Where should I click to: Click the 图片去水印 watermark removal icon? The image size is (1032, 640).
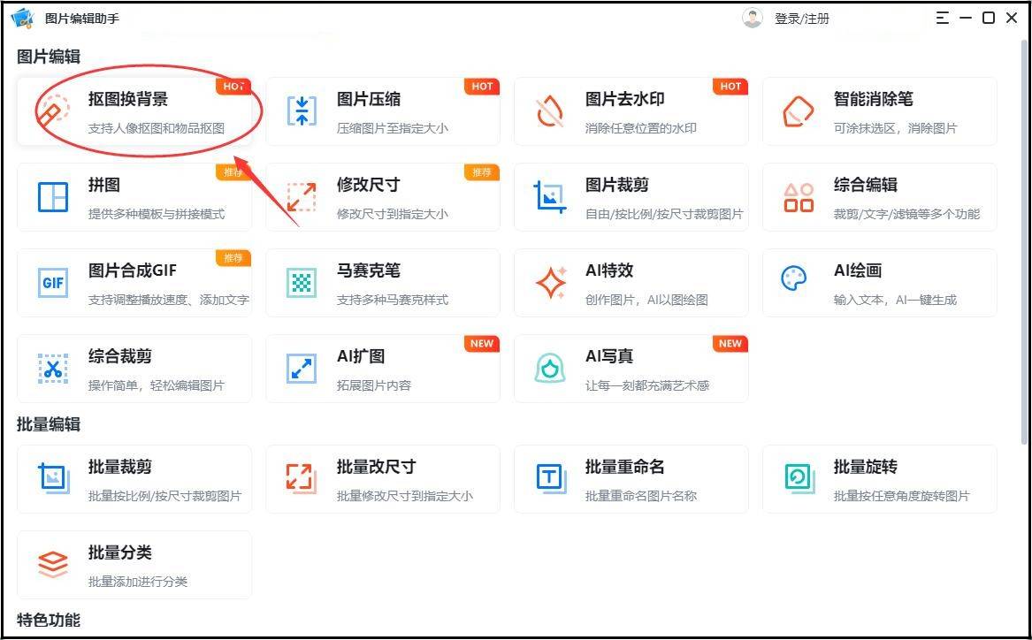click(550, 111)
